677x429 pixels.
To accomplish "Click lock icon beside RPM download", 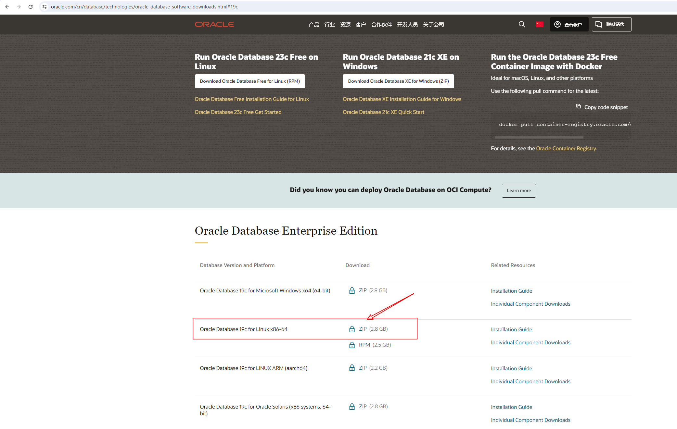I will coord(352,345).
